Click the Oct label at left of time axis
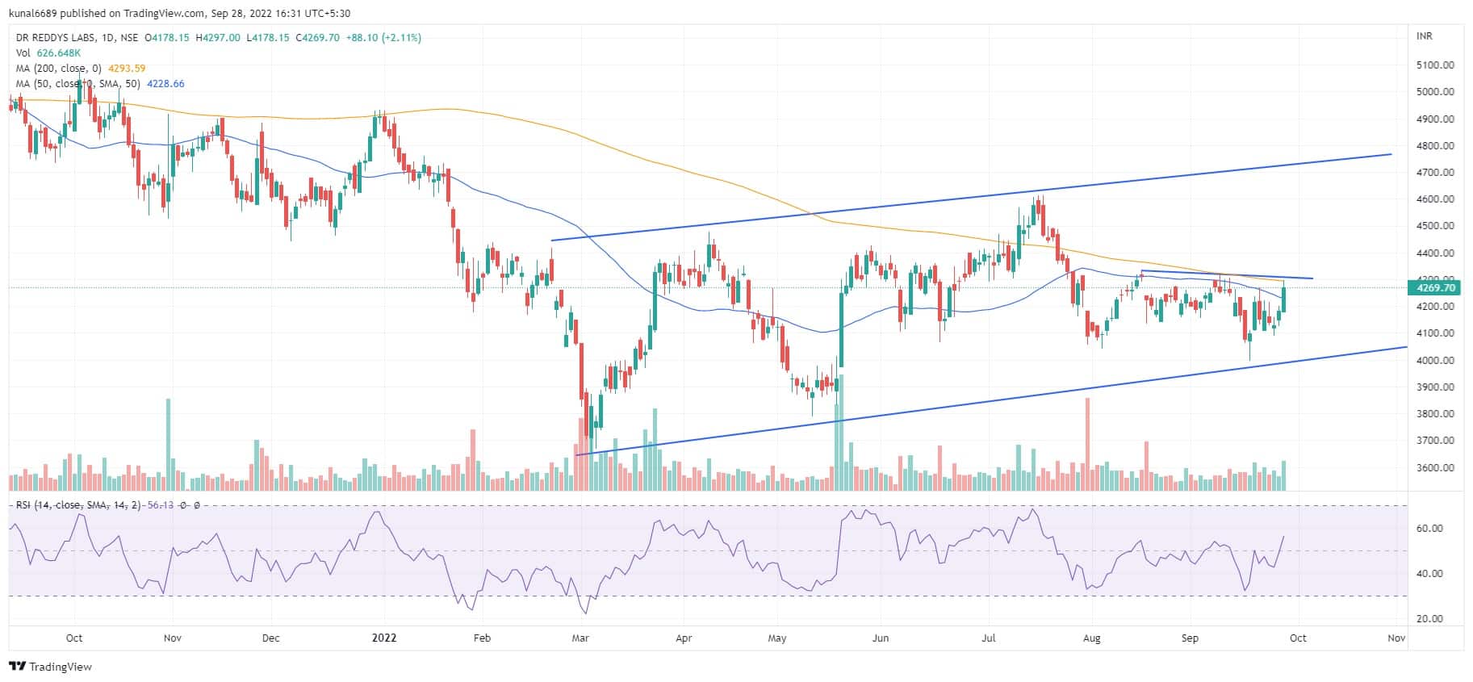The image size is (1473, 682). coord(74,638)
